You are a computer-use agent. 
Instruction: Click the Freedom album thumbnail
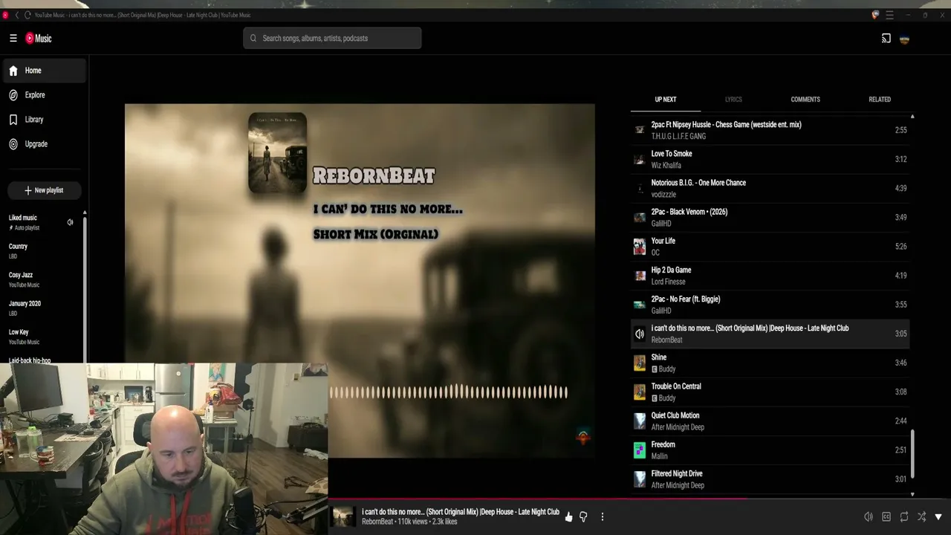coord(640,450)
